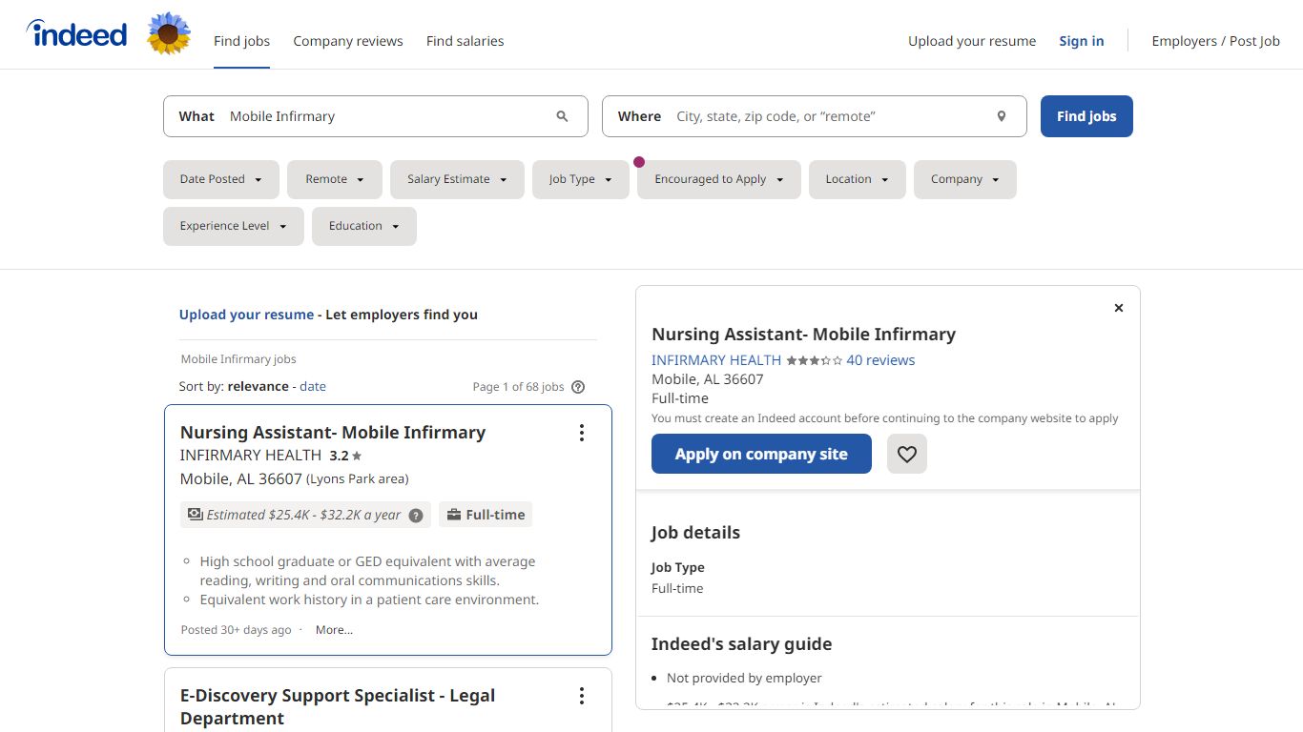1303x732 pixels.
Task: Open options menu for E-Discovery Support Specialist card
Action: point(582,696)
